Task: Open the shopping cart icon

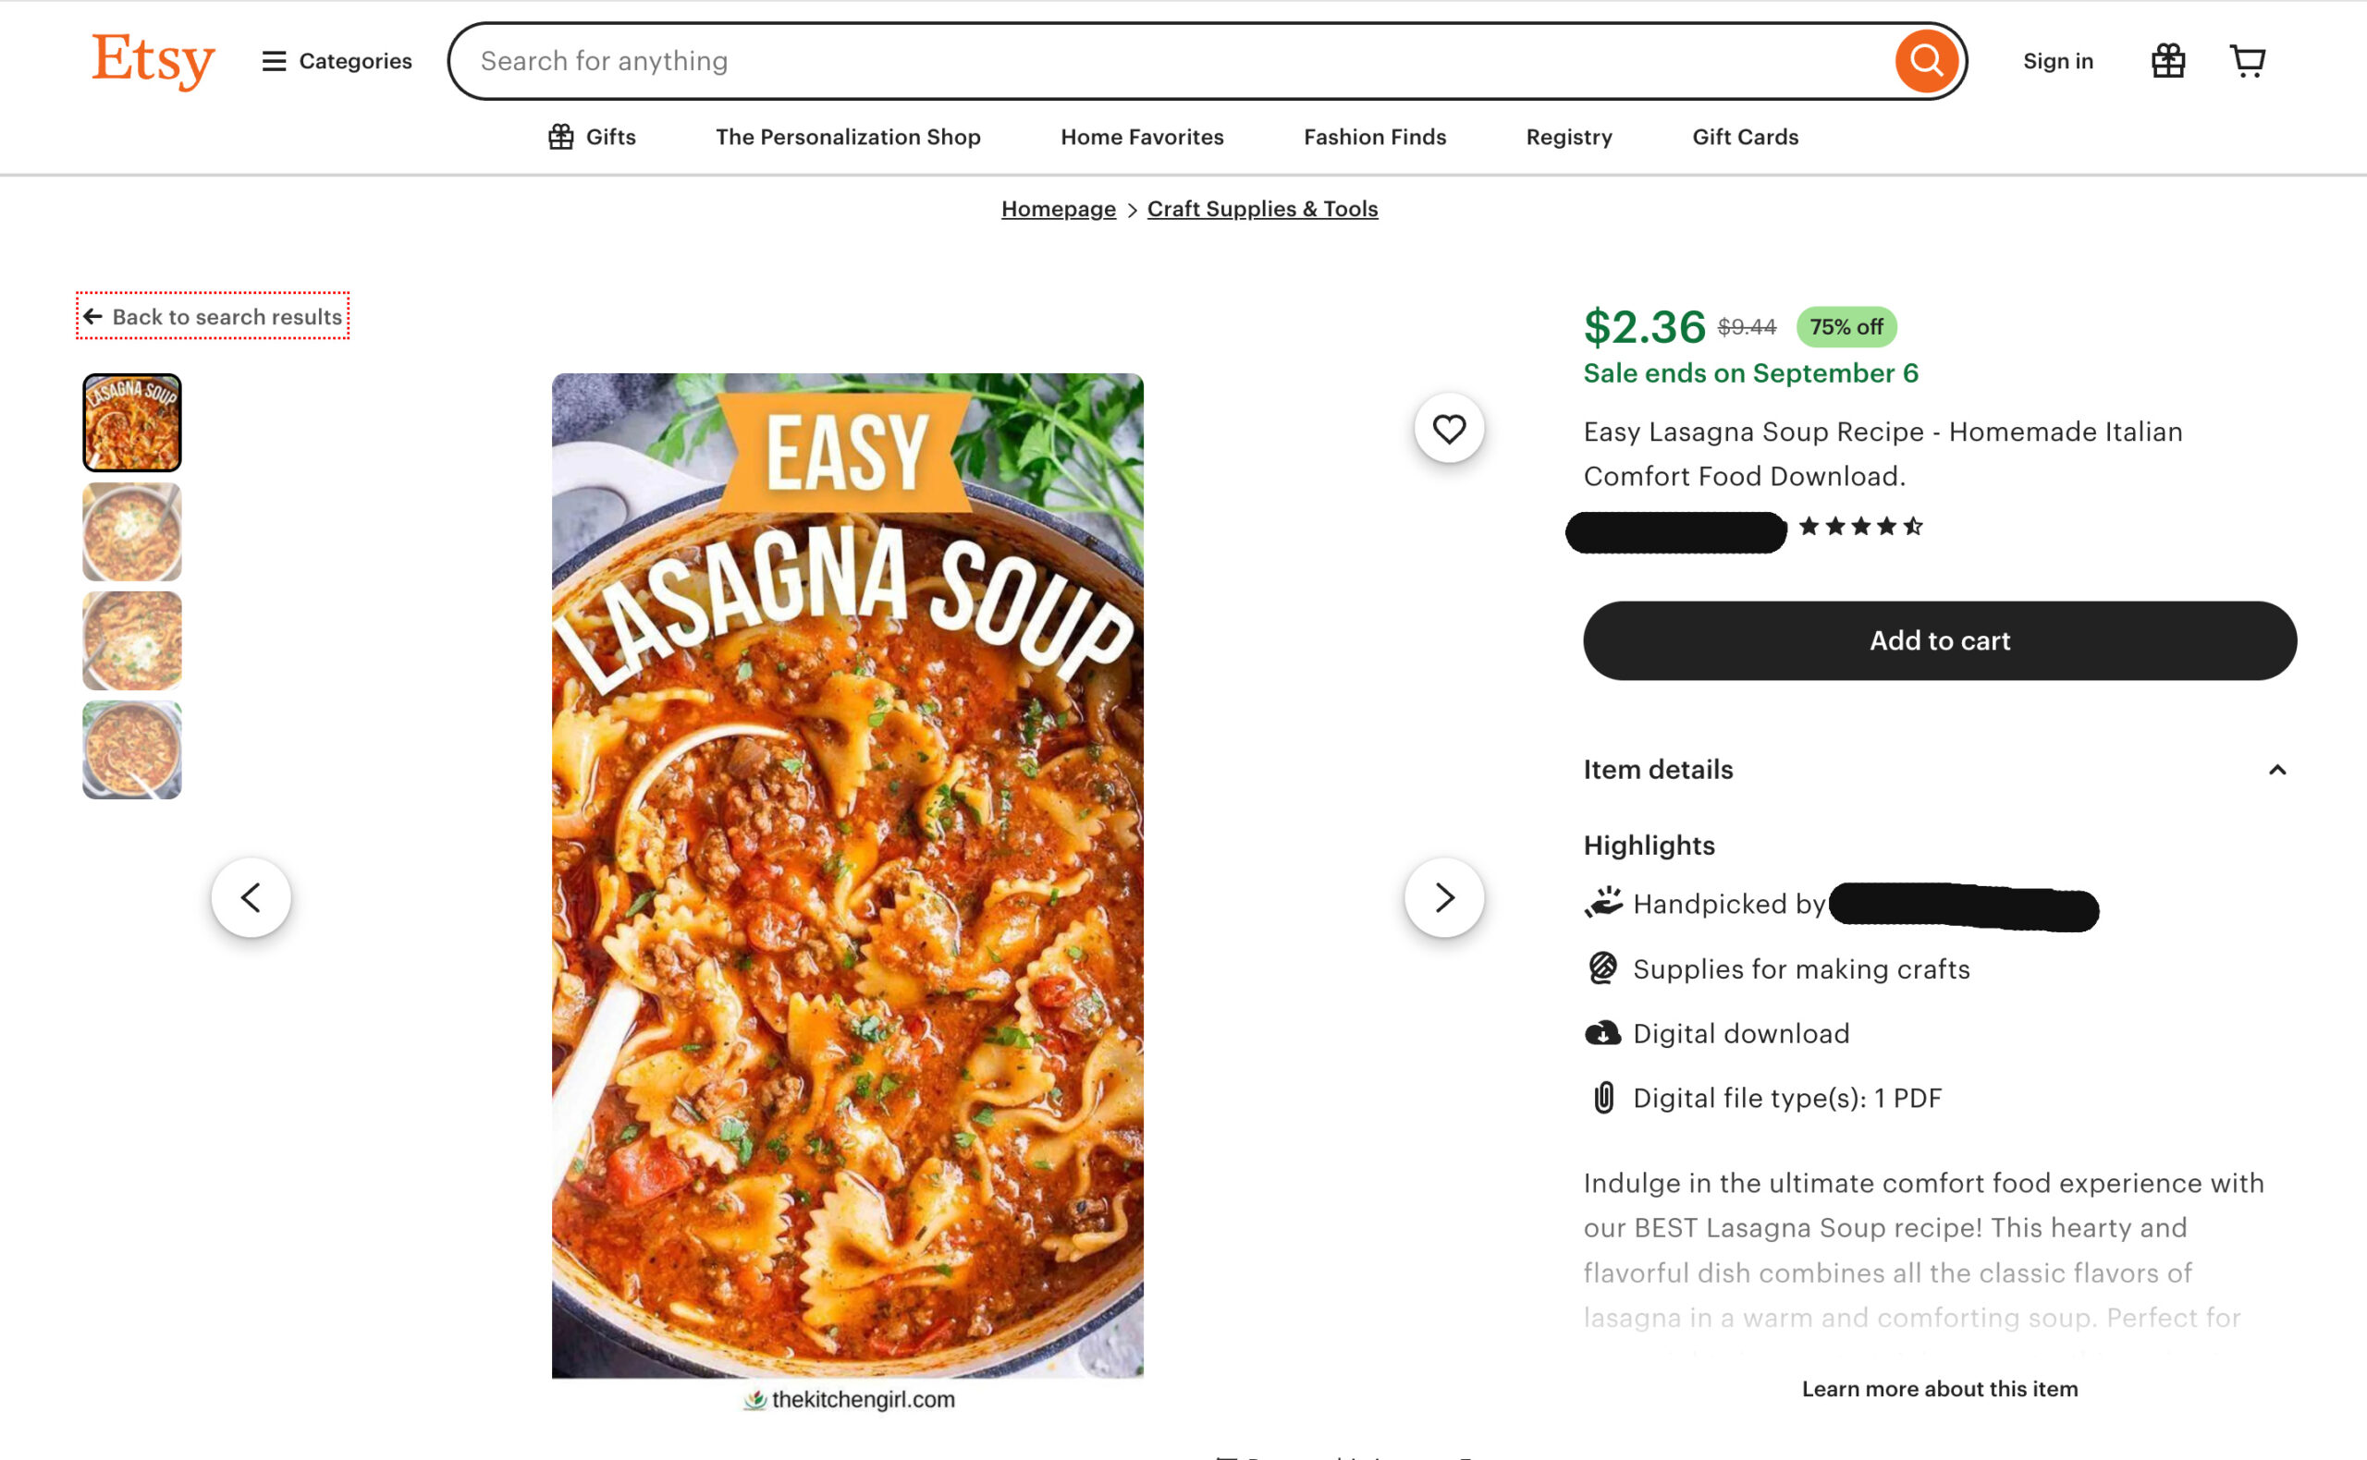Action: click(2246, 61)
